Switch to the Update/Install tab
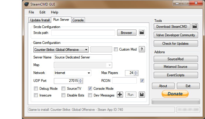The image size is (205, 119). tap(40, 20)
